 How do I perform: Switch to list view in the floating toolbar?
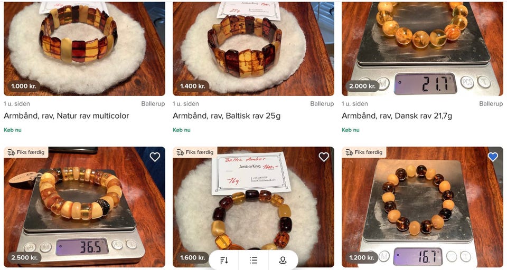pos(253,261)
